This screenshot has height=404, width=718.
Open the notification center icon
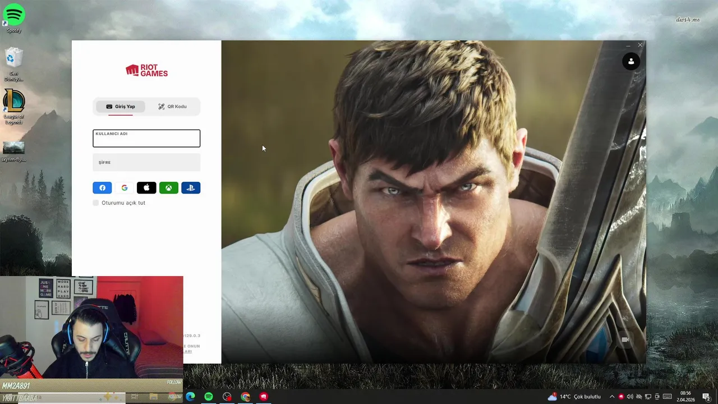pyautogui.click(x=706, y=397)
